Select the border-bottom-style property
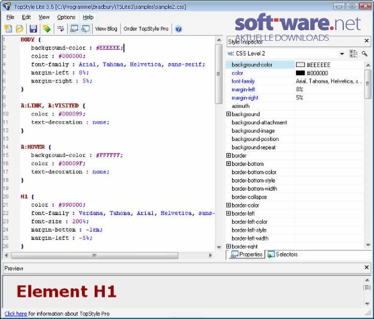374x319 pixels. (x=253, y=181)
